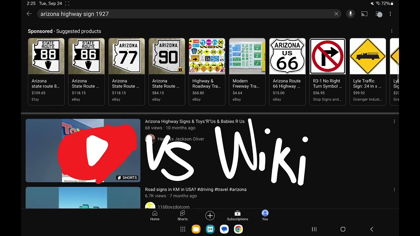420x236 pixels.
Task: Launch the Calendar app in taskbar
Action: point(210,229)
